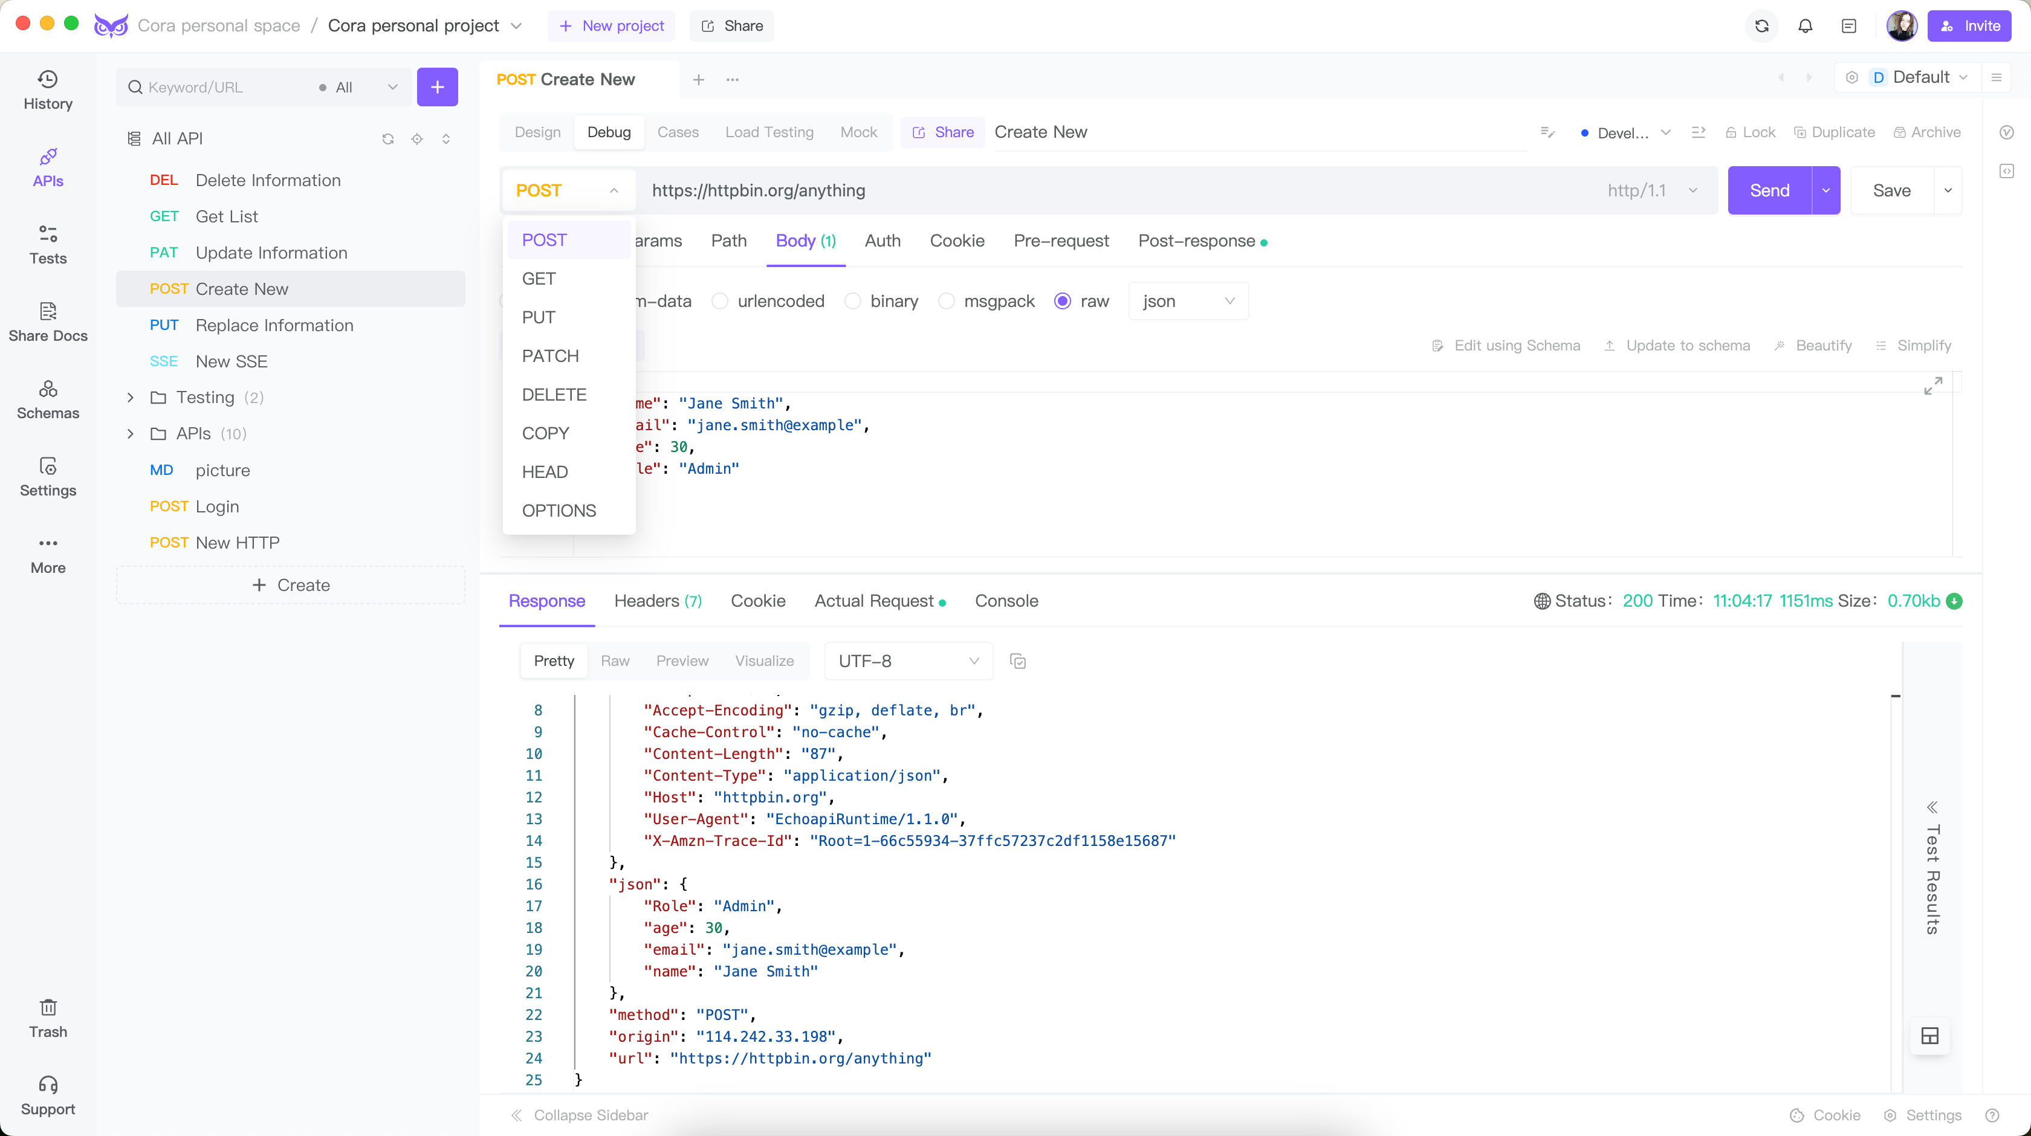Viewport: 2031px width, 1136px height.
Task: Open the tab options ellipsis menu
Action: [731, 80]
